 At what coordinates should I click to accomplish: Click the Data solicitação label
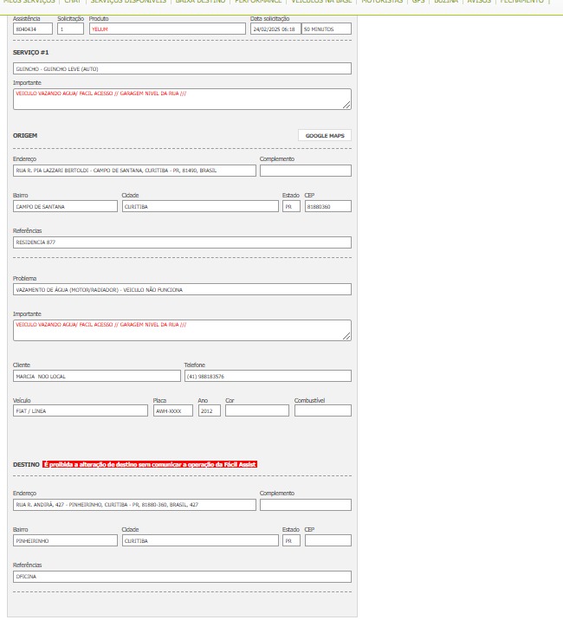coord(270,18)
